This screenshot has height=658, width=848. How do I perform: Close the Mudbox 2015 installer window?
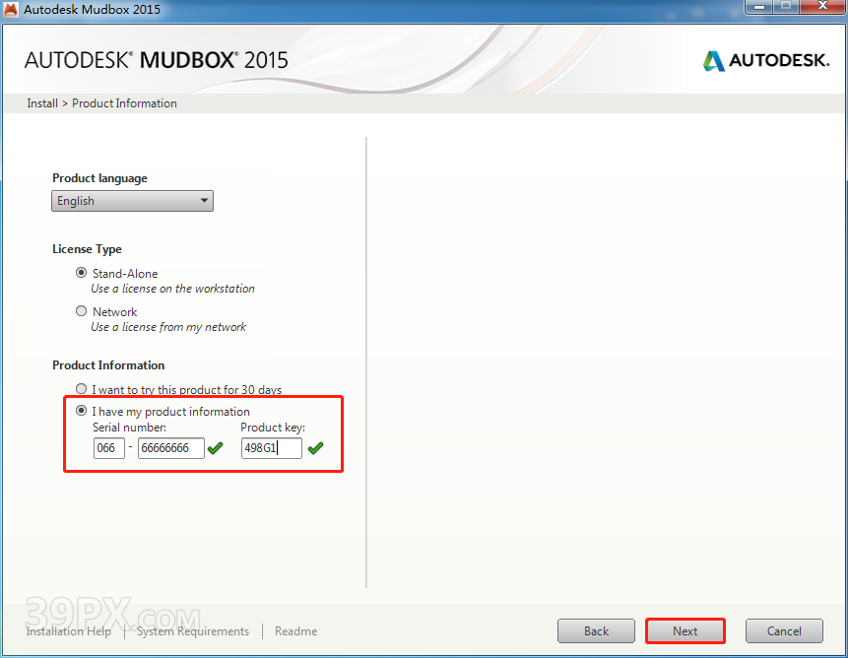819,8
